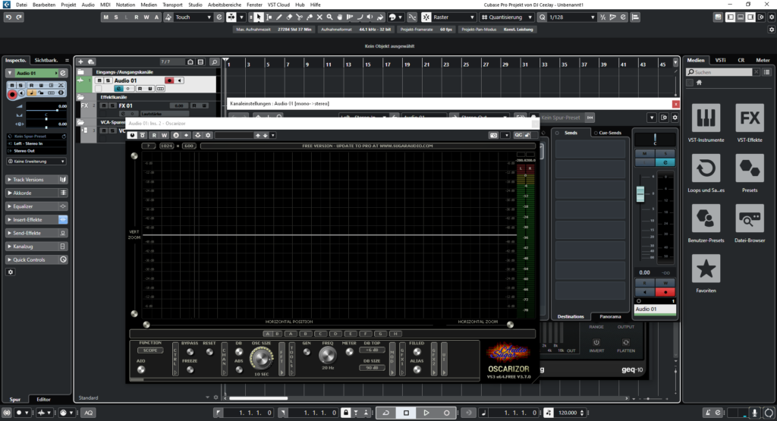
Task: Switch to the Sichtbark. tab
Action: pos(46,61)
